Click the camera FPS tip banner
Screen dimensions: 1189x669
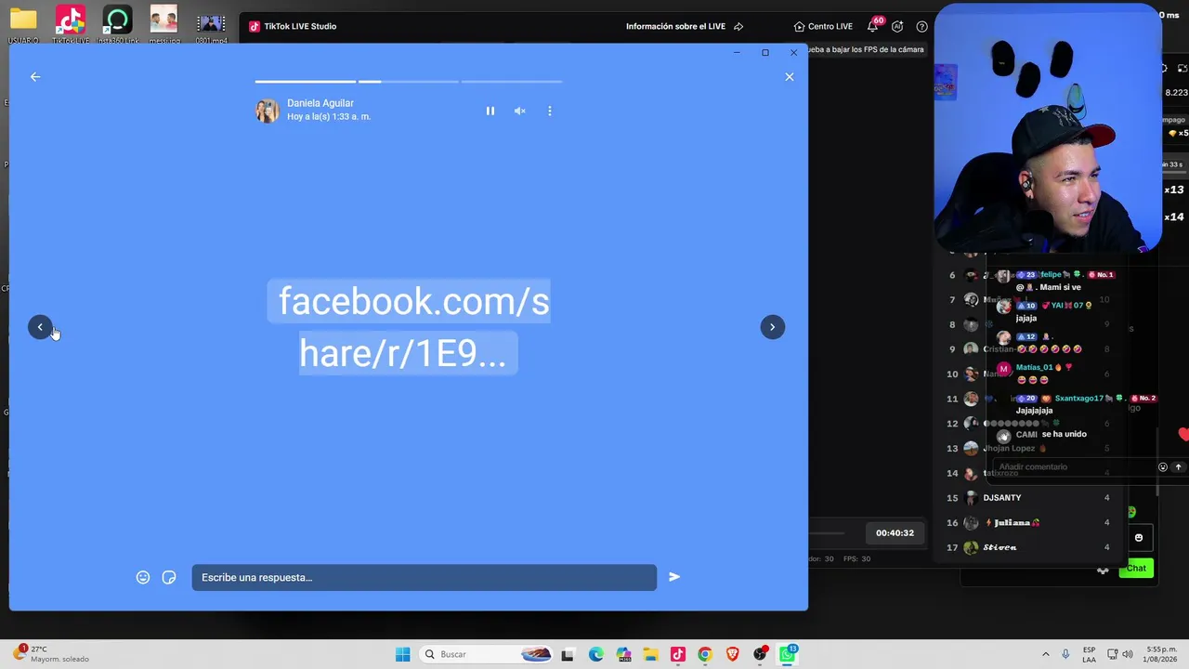tap(866, 49)
